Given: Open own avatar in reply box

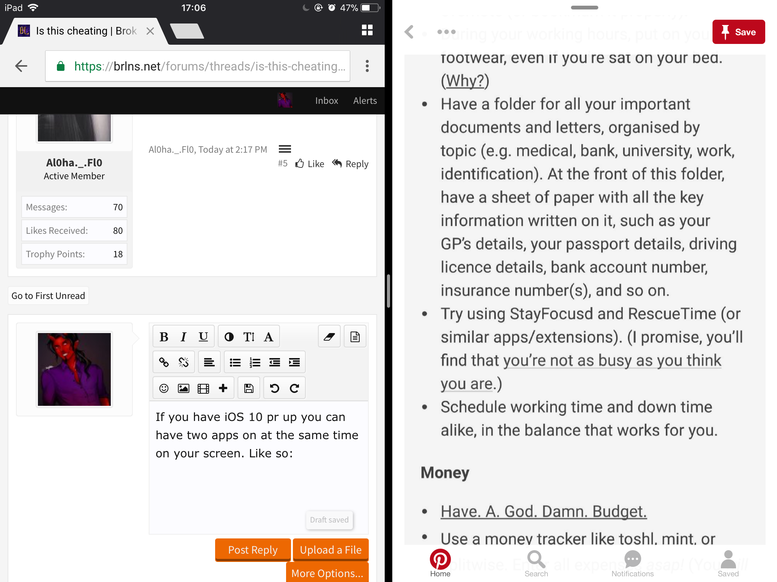Looking at the screenshot, I should click(x=74, y=369).
